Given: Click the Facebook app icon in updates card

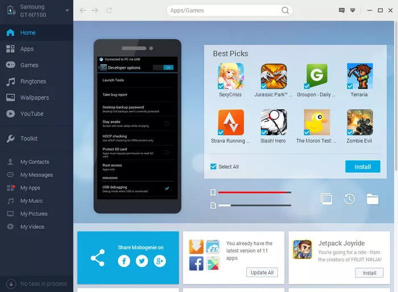Looking at the screenshot, I should [196, 264].
